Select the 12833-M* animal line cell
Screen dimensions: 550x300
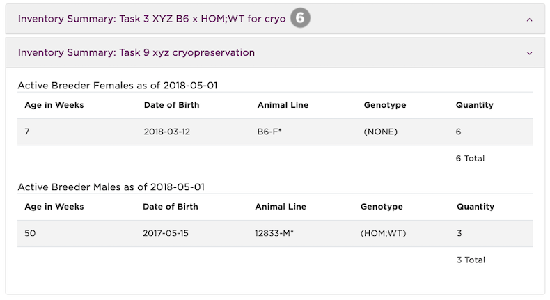click(274, 233)
